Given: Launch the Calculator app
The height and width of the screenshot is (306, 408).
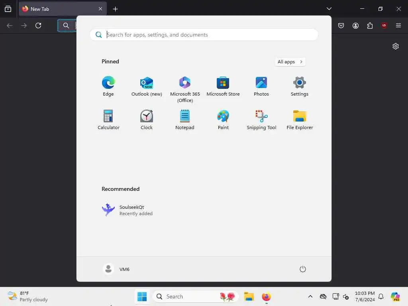Looking at the screenshot, I should click(x=108, y=120).
